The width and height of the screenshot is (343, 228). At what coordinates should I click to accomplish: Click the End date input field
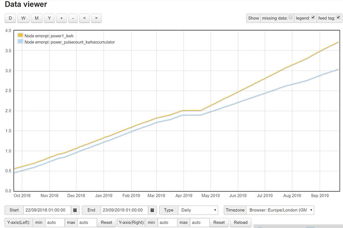coord(124,210)
